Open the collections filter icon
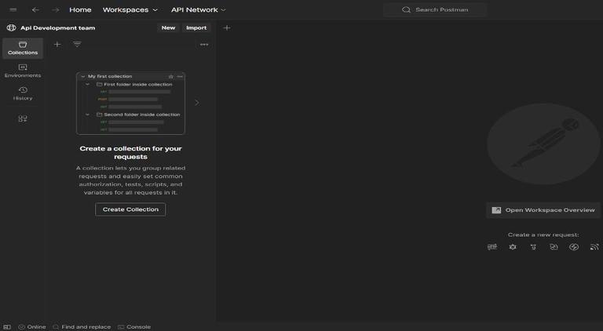The image size is (603, 331). tap(77, 45)
